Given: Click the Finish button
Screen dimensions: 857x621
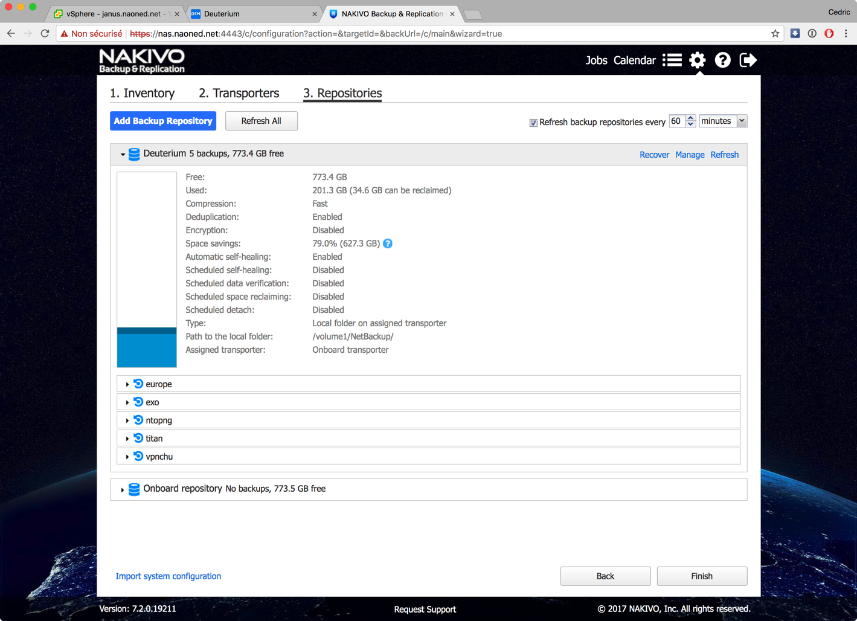Looking at the screenshot, I should [702, 576].
